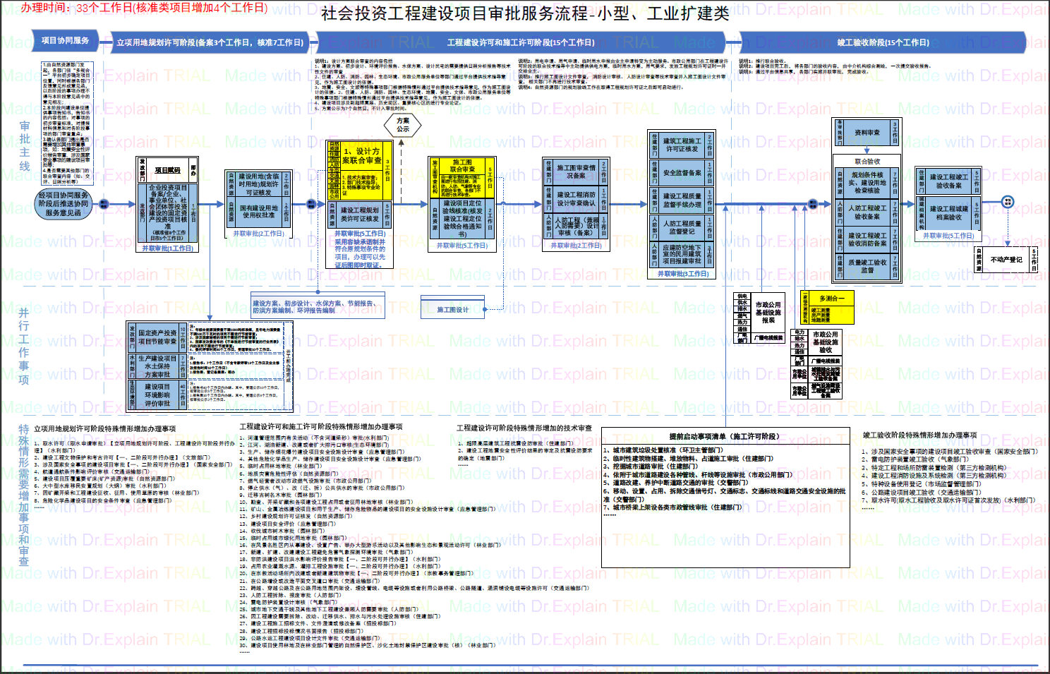Click the 人防工程质量监督登记 box
The height and width of the screenshot is (674, 1050).
click(682, 227)
